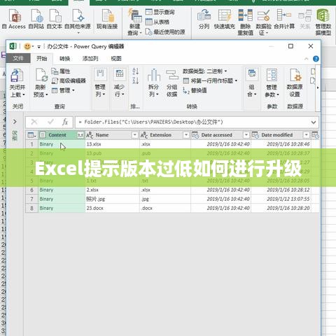Open Power Query help icon
336x336 pixels.
pos(316,59)
